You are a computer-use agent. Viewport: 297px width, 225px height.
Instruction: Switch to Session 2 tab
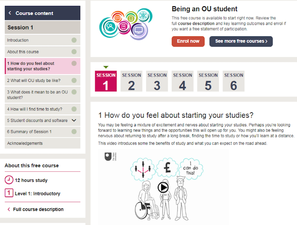tap(131, 81)
